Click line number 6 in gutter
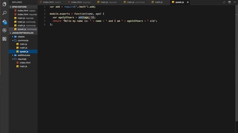The height and width of the screenshot is (133, 238). tap(45, 24)
